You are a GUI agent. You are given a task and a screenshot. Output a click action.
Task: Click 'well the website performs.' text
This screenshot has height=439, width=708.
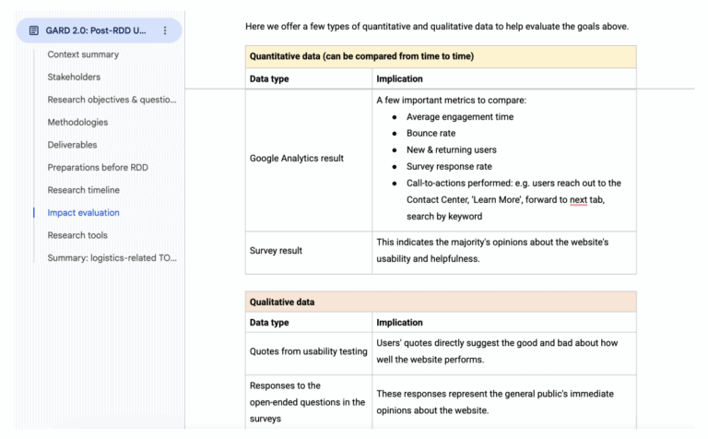(431, 360)
